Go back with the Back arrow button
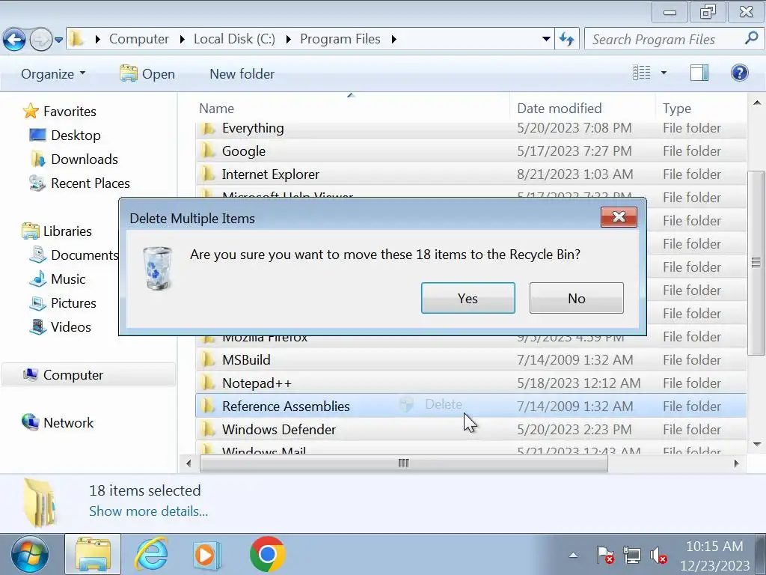 click(x=15, y=39)
